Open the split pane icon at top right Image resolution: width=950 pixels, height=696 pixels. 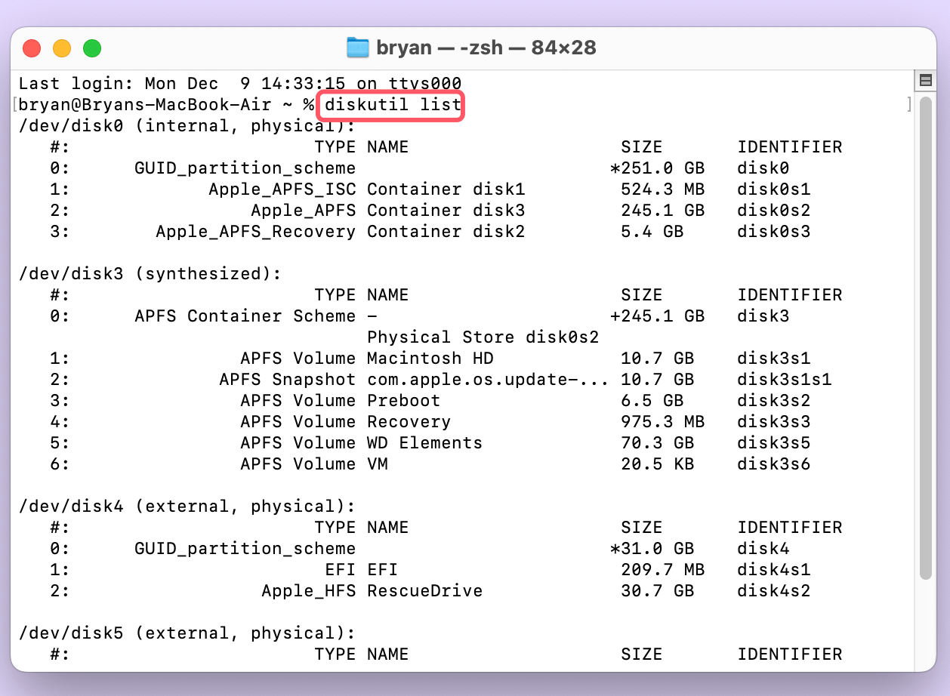click(926, 80)
